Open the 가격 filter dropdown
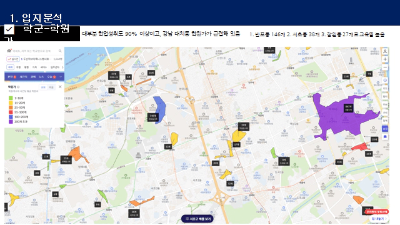The width and height of the screenshot is (400, 225). coord(34,67)
